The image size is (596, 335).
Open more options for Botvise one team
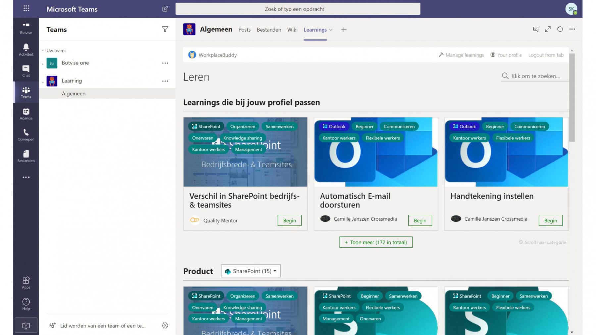click(165, 63)
